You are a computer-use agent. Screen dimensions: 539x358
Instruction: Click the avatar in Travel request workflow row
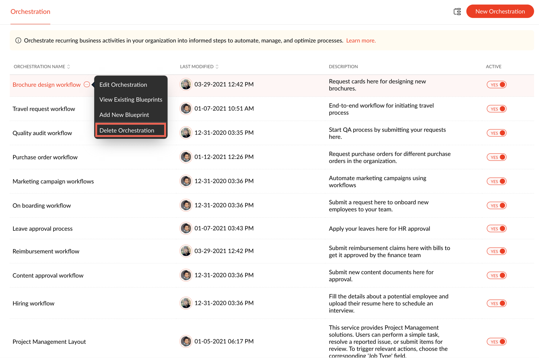point(186,109)
